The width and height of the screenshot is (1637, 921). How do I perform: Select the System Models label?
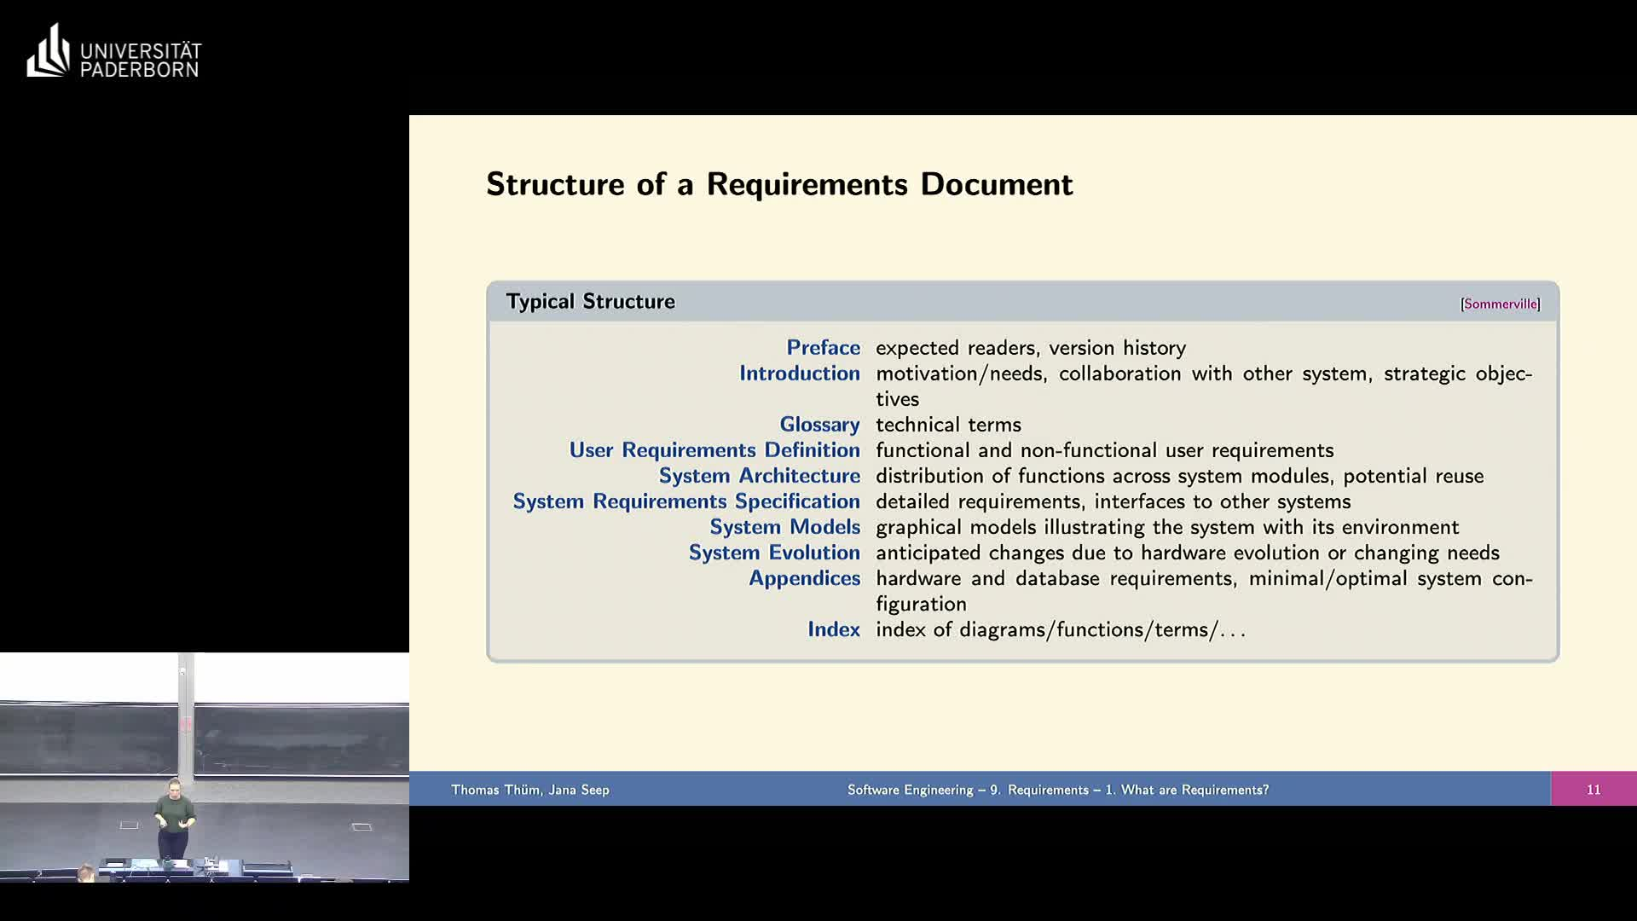tap(784, 526)
